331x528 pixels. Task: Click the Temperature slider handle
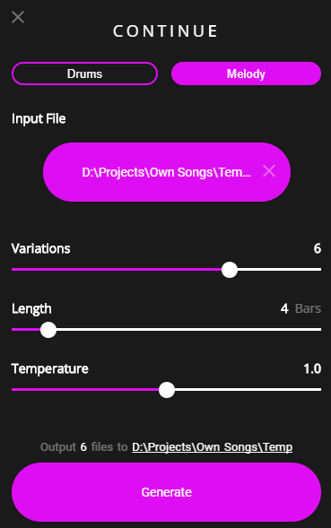pyautogui.click(x=167, y=390)
